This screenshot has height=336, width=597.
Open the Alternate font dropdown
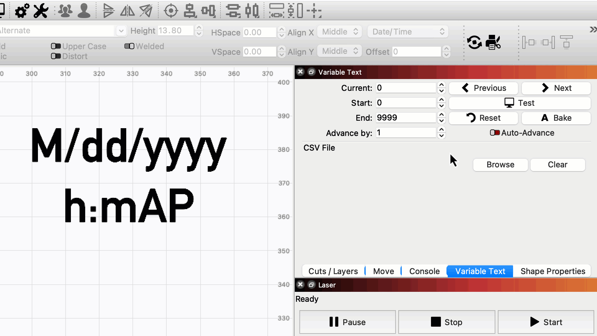pyautogui.click(x=121, y=30)
